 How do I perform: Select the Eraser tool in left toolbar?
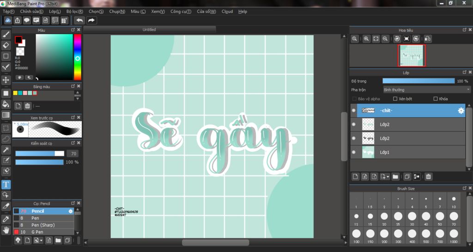coord(6,45)
